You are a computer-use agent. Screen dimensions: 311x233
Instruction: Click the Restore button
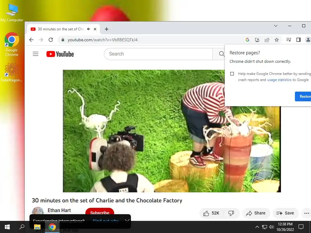[303, 96]
